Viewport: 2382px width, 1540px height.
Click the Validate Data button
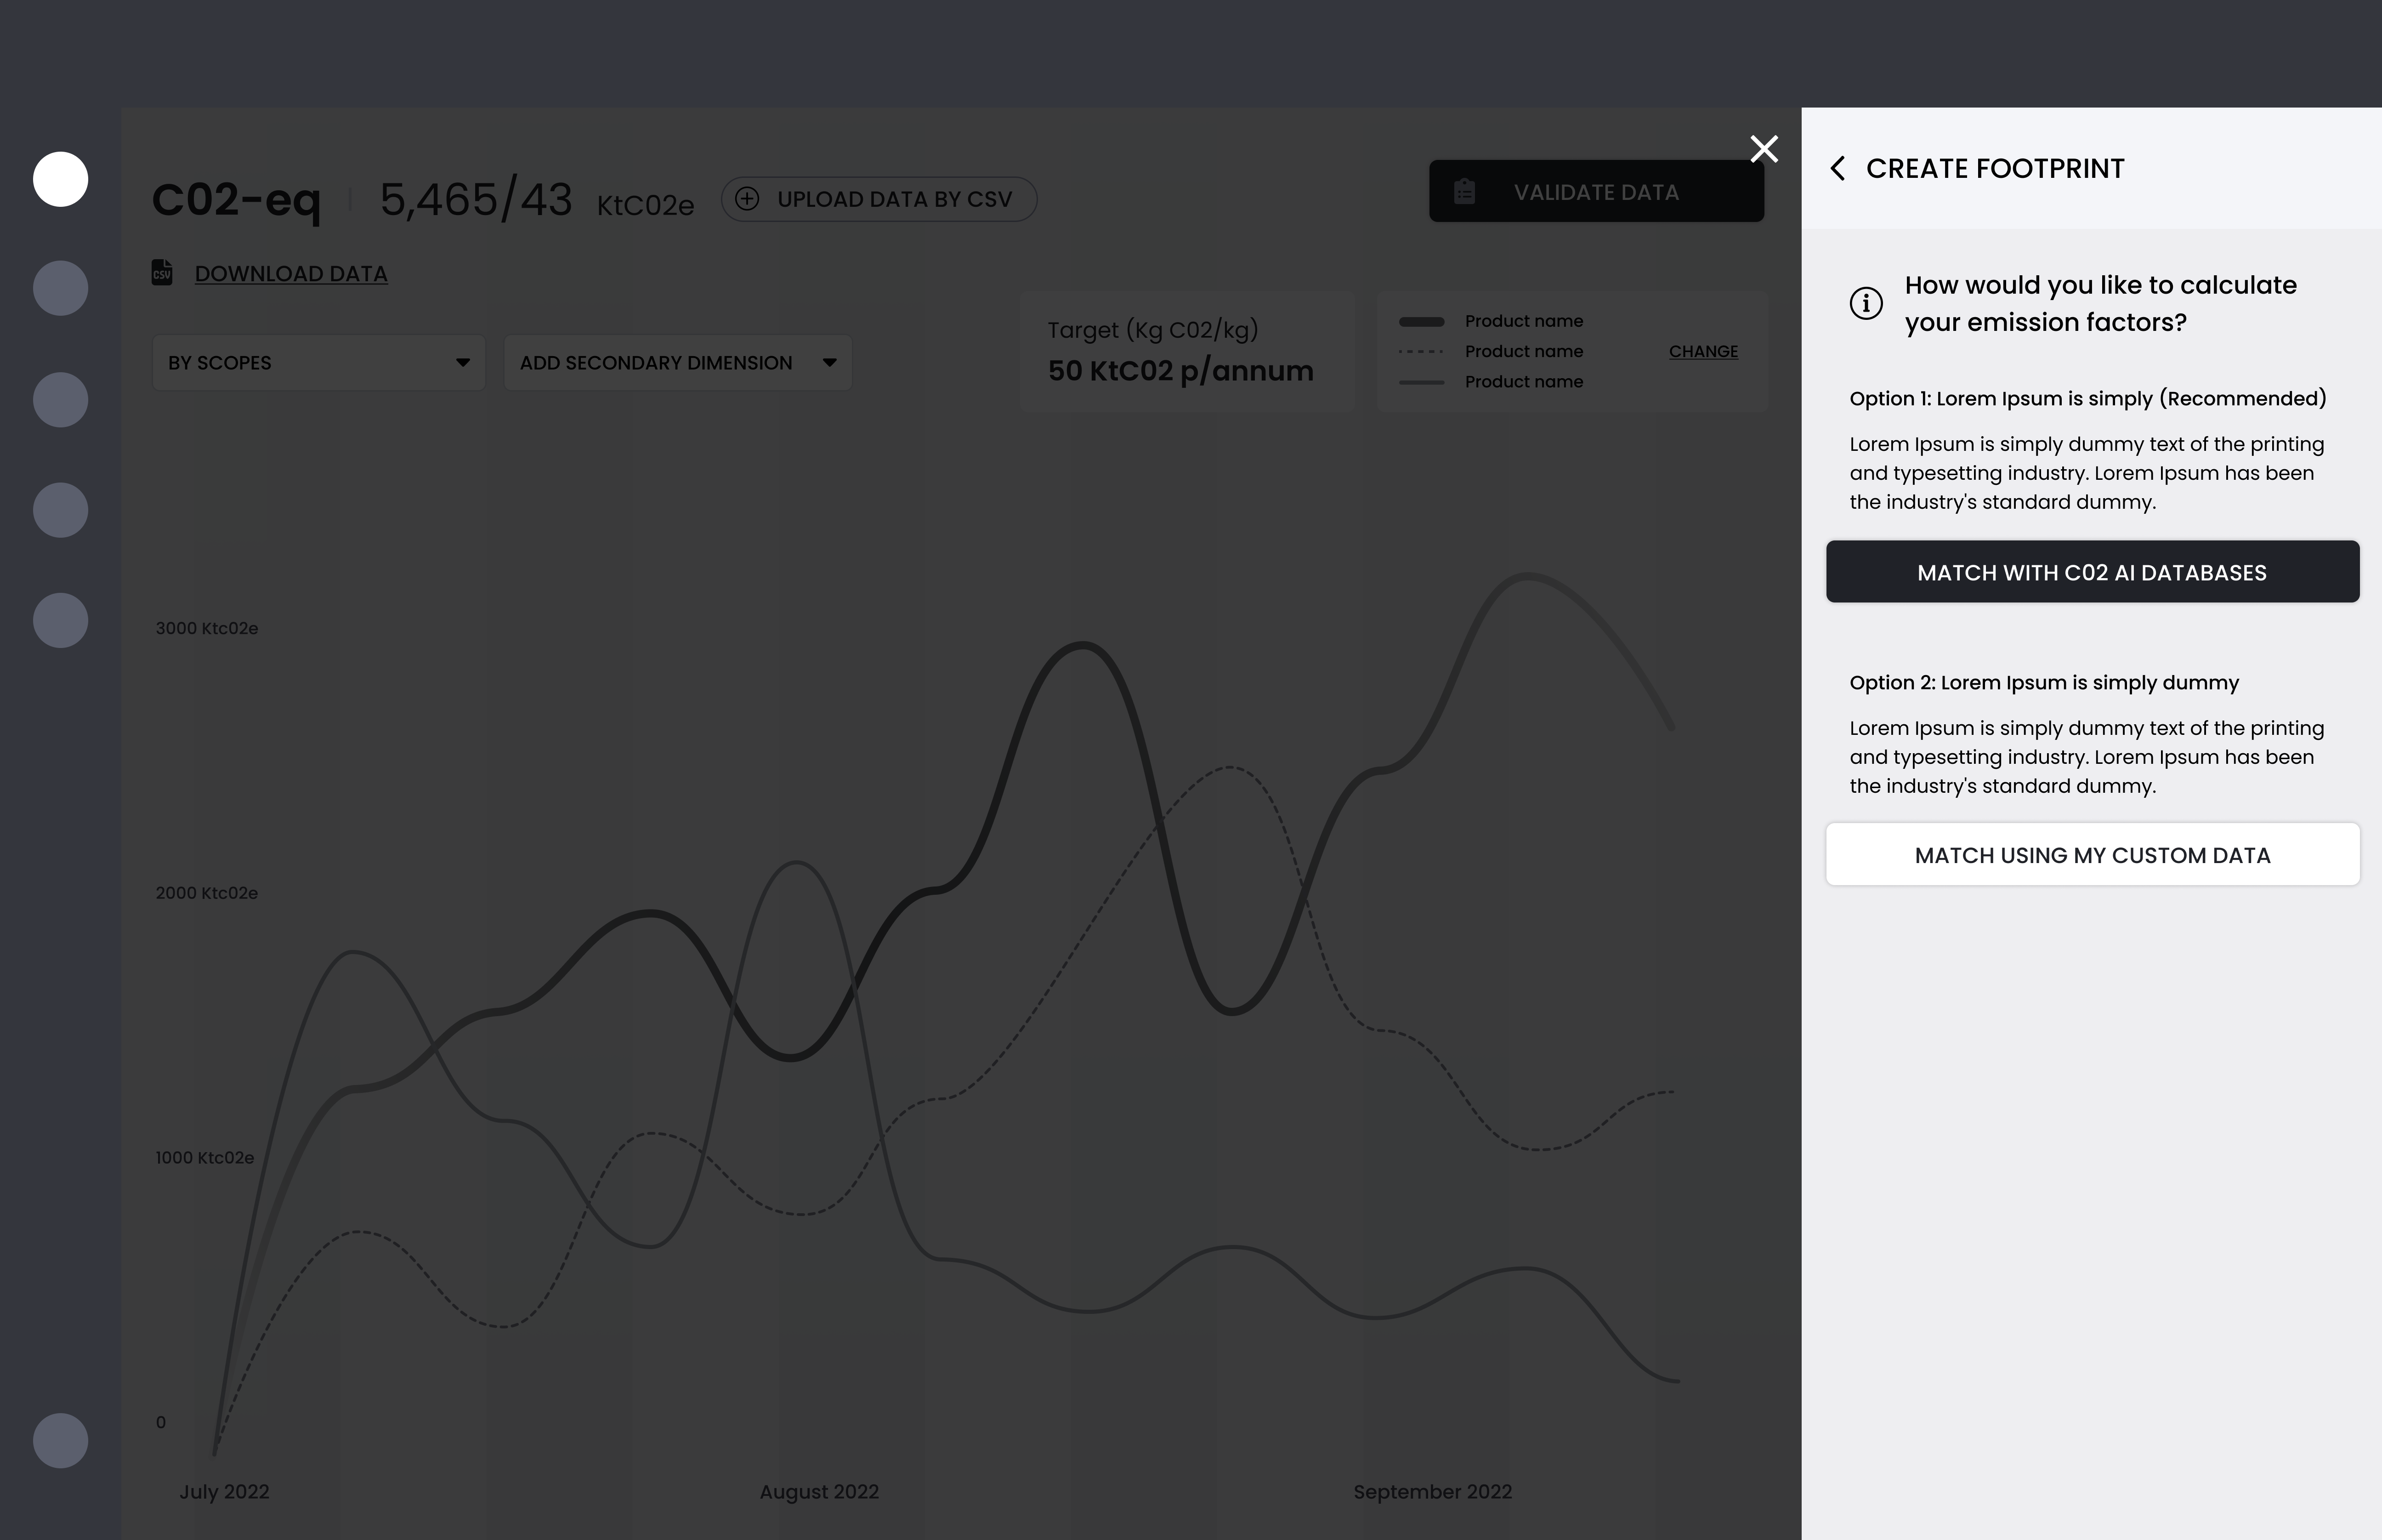pos(1596,192)
